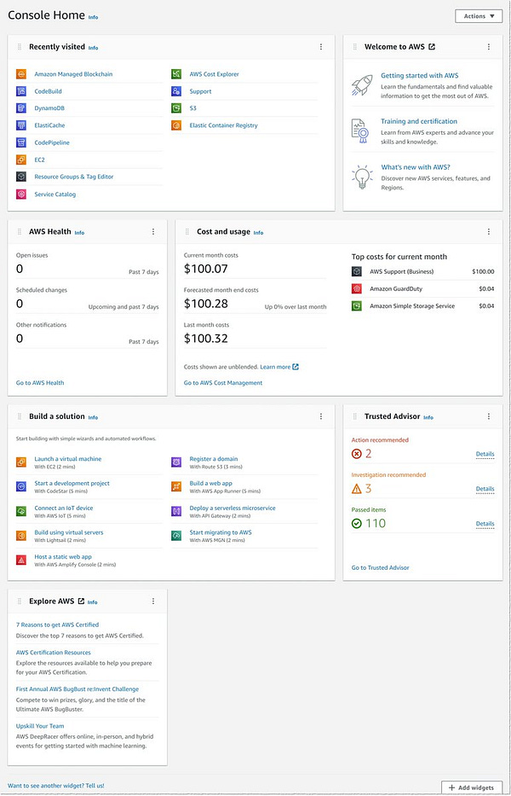Open Welcome to AWS widget options menu
The image size is (511, 796).
tap(489, 47)
